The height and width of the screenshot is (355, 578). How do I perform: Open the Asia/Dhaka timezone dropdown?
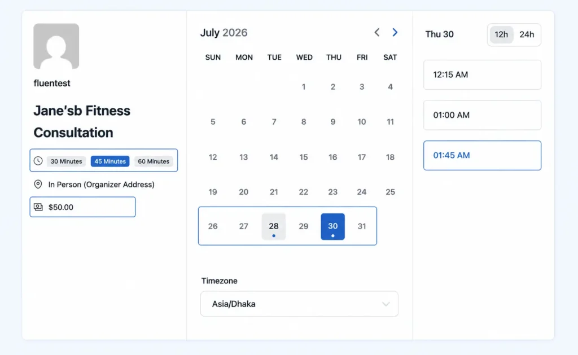tap(299, 304)
